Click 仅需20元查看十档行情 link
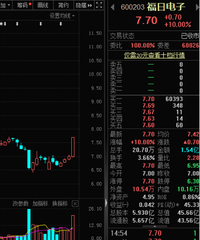The width and height of the screenshot is (200, 240). coord(155,55)
